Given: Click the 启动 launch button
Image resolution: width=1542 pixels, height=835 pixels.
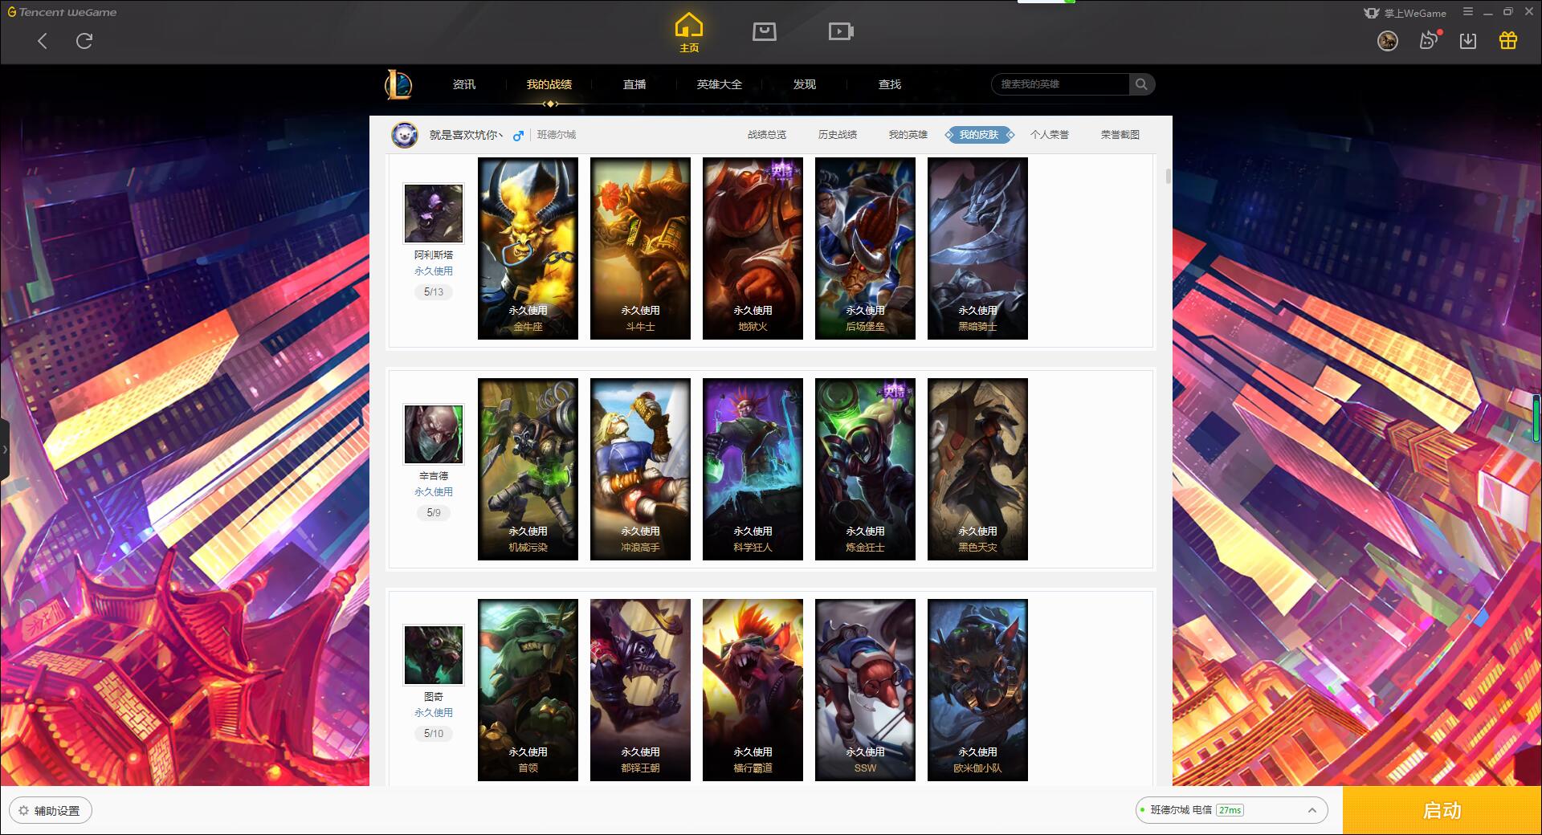Looking at the screenshot, I should 1442,810.
